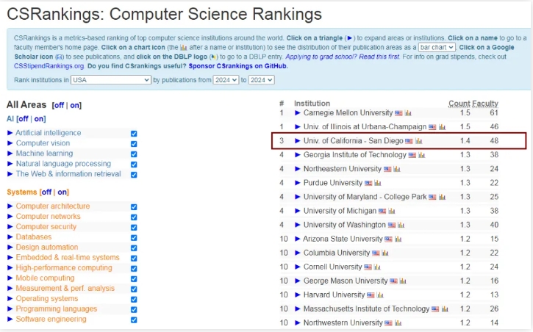This screenshot has width=533, height=332.
Task: Open the USA region dropdown
Action: [111, 80]
